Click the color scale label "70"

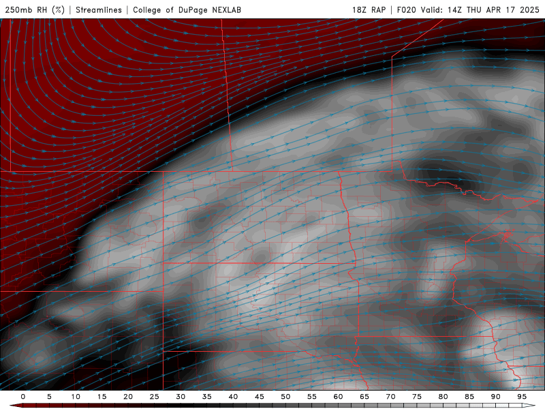[390, 397]
